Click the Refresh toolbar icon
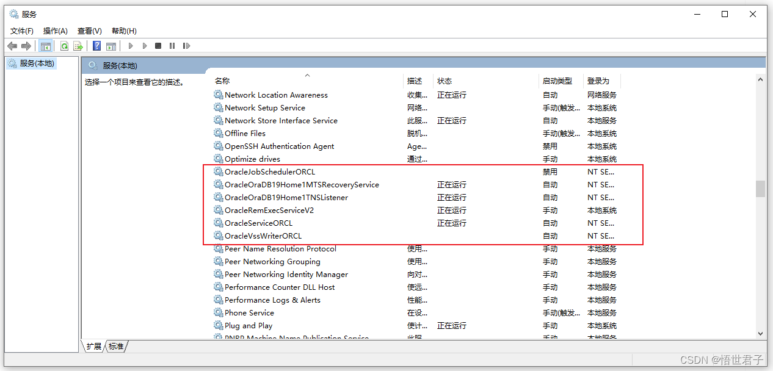 click(64, 46)
